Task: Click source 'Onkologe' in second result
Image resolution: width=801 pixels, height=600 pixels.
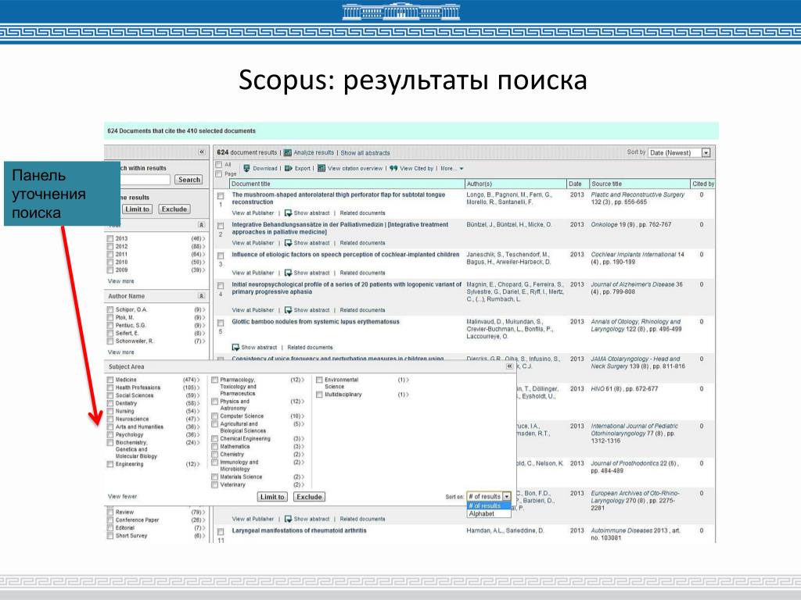Action: (x=604, y=224)
